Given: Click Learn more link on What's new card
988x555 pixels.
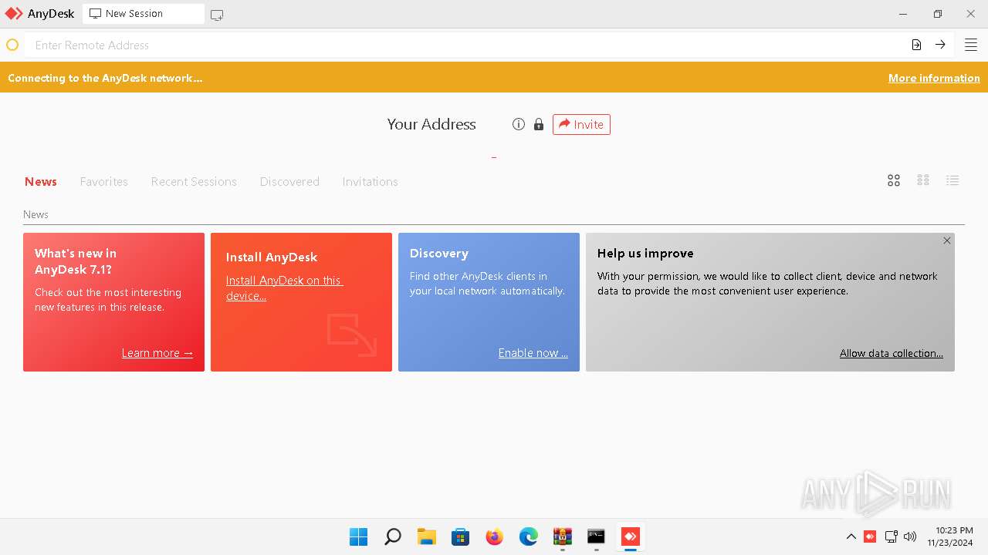Looking at the screenshot, I should pos(157,353).
